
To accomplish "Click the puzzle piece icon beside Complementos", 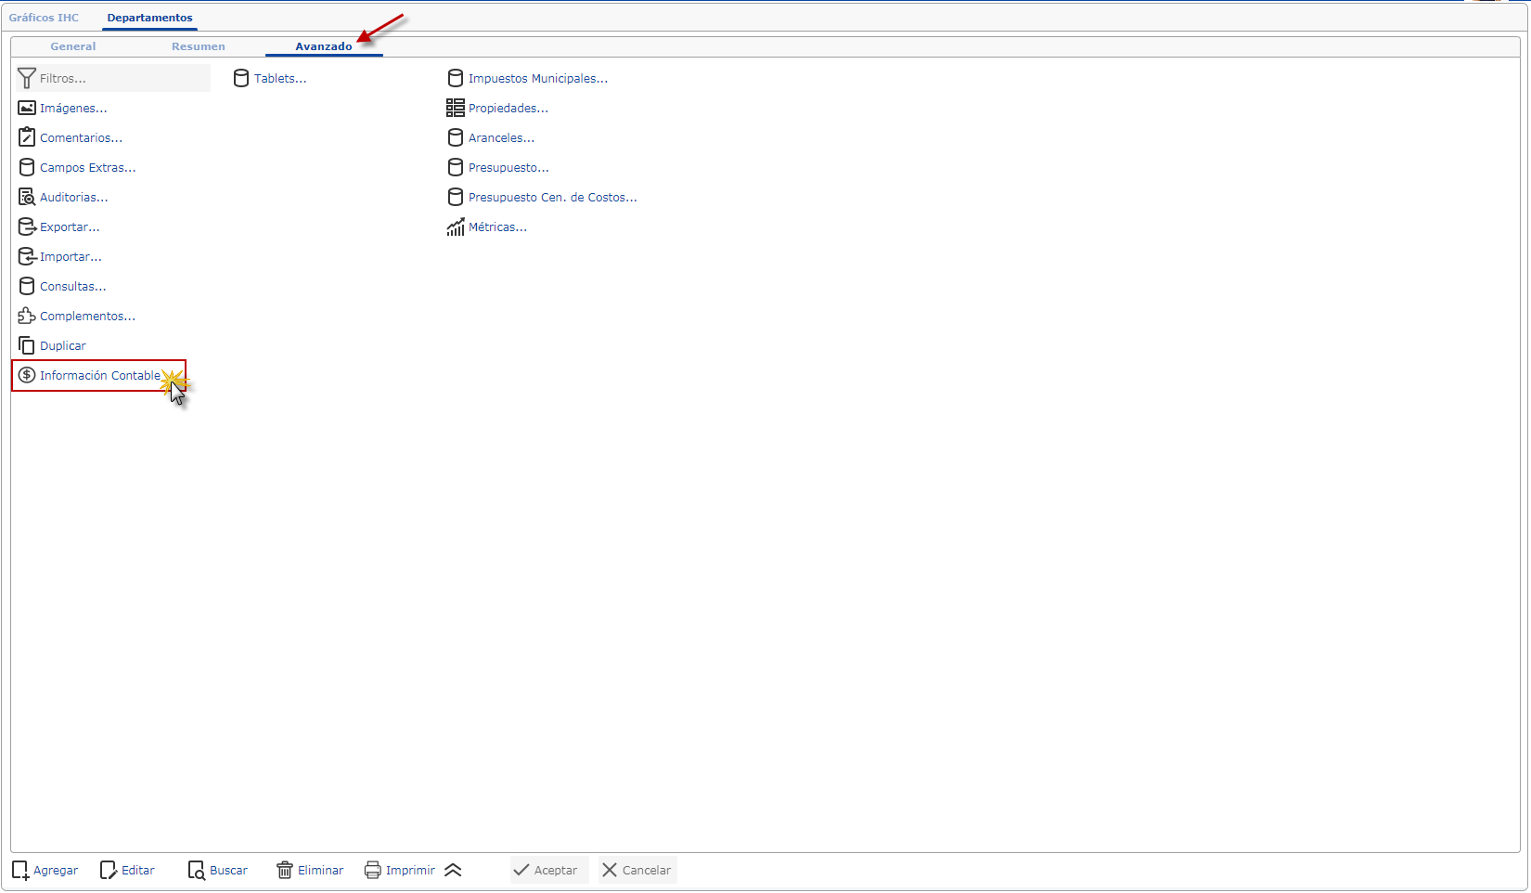I will click(27, 317).
